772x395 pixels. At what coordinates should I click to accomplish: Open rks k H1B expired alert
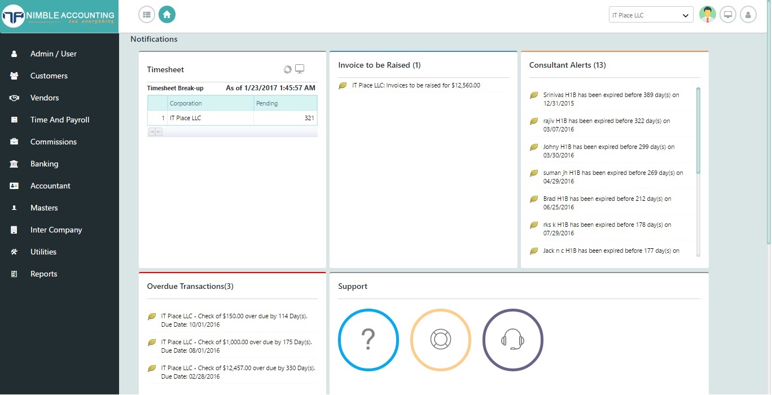click(x=607, y=229)
